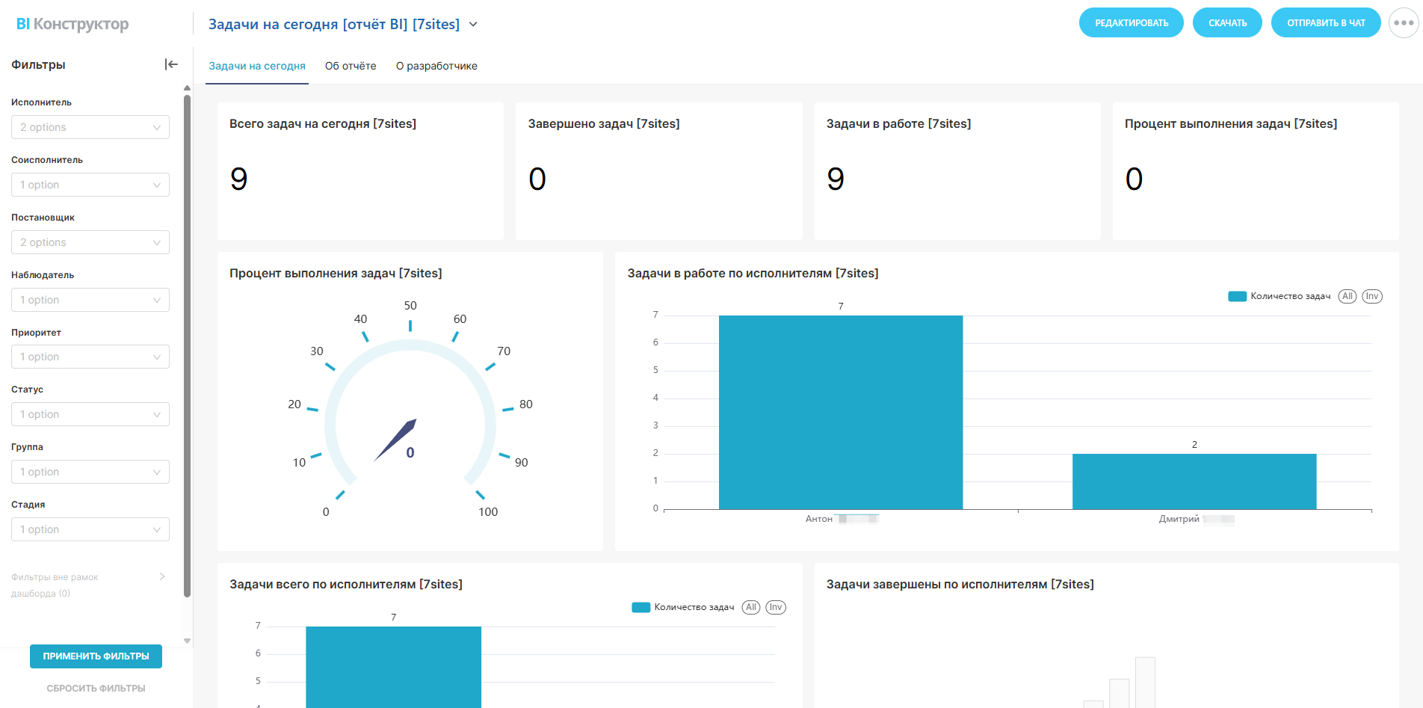The width and height of the screenshot is (1423, 708).
Task: Click scrollbar up arrow in filters
Action: (x=187, y=88)
